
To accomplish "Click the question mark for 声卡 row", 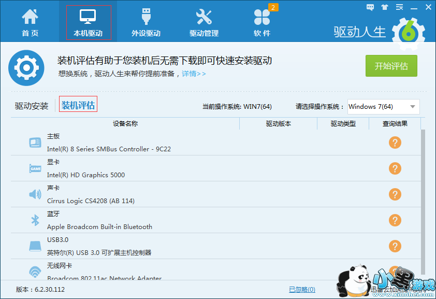I will click(395, 194).
